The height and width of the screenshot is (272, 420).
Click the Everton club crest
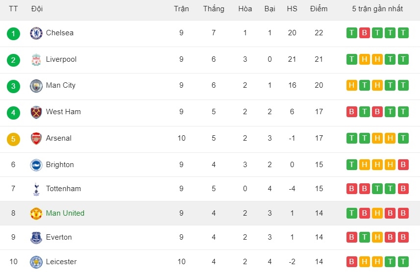tap(36, 238)
